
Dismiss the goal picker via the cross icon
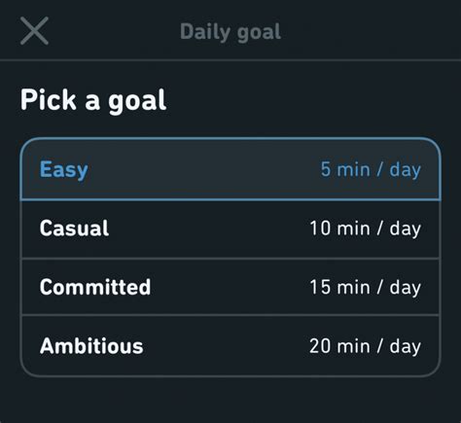click(34, 31)
